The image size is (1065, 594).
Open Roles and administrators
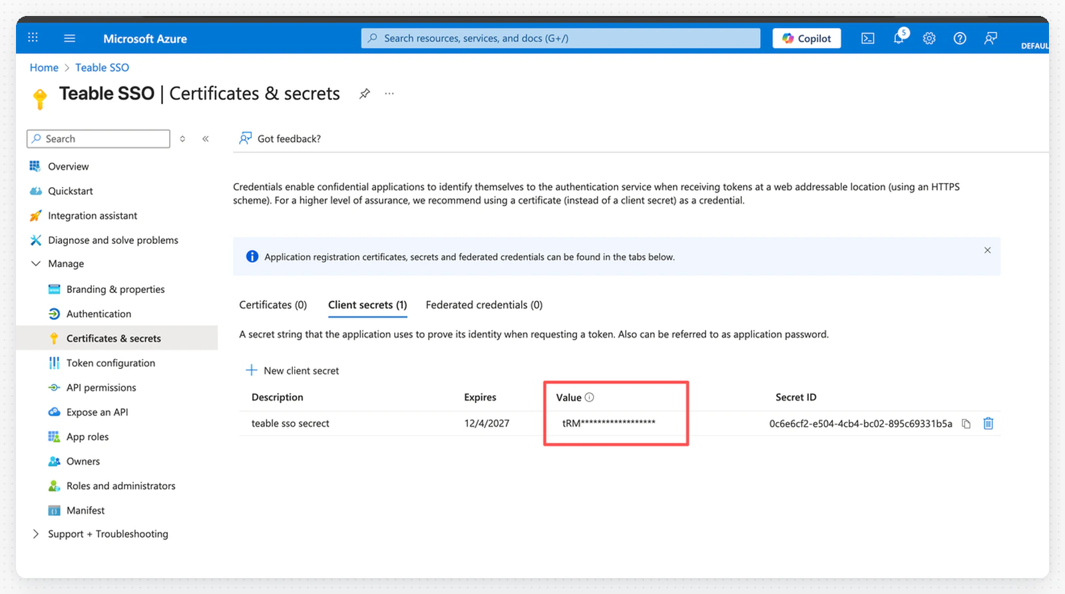[120, 486]
